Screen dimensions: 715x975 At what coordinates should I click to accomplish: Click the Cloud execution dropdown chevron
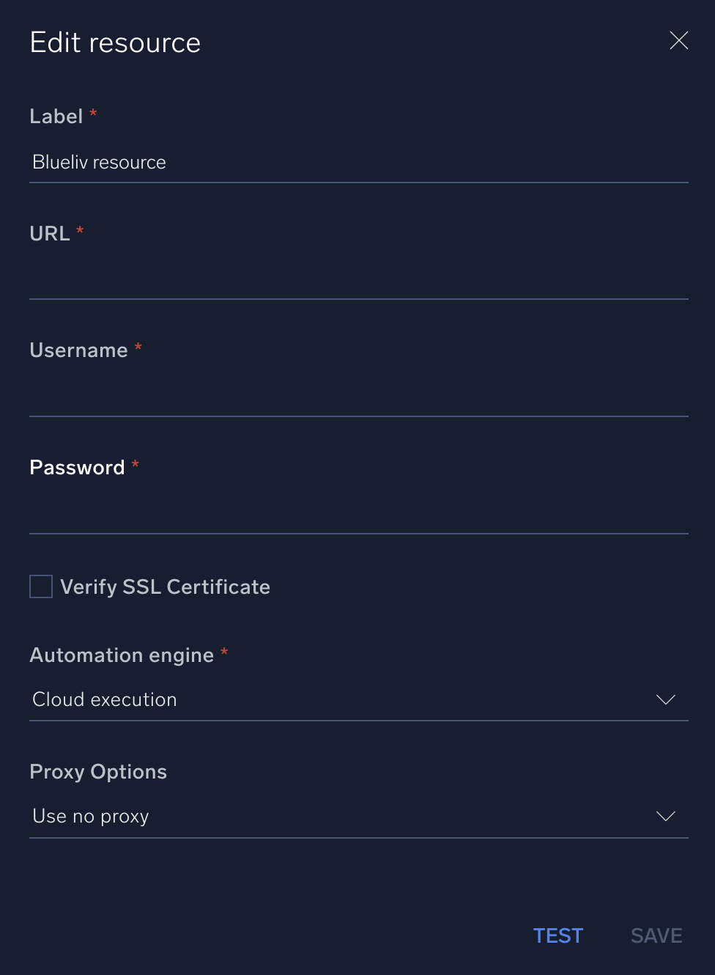tap(666, 699)
